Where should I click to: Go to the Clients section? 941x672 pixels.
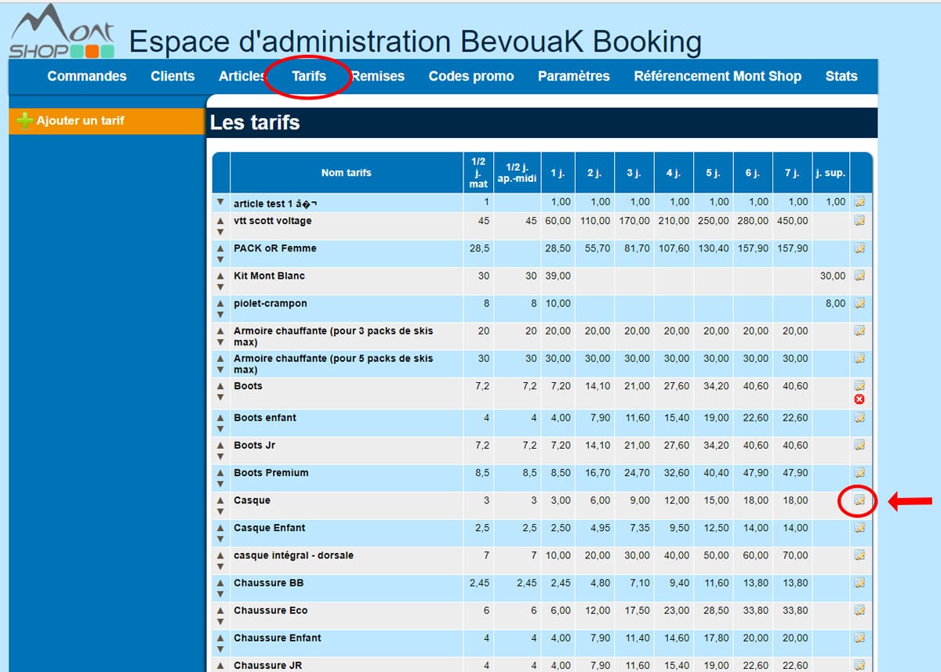(173, 76)
